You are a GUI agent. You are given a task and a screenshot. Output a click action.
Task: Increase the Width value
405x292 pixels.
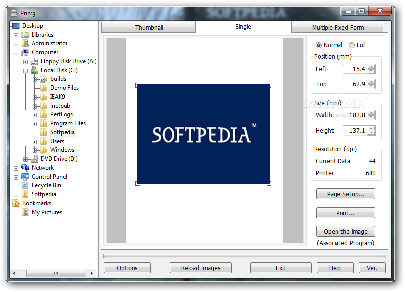click(371, 113)
